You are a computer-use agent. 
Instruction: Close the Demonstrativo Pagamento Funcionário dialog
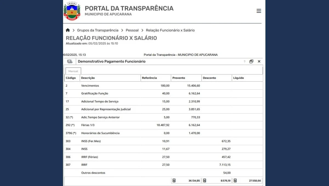(x=259, y=62)
